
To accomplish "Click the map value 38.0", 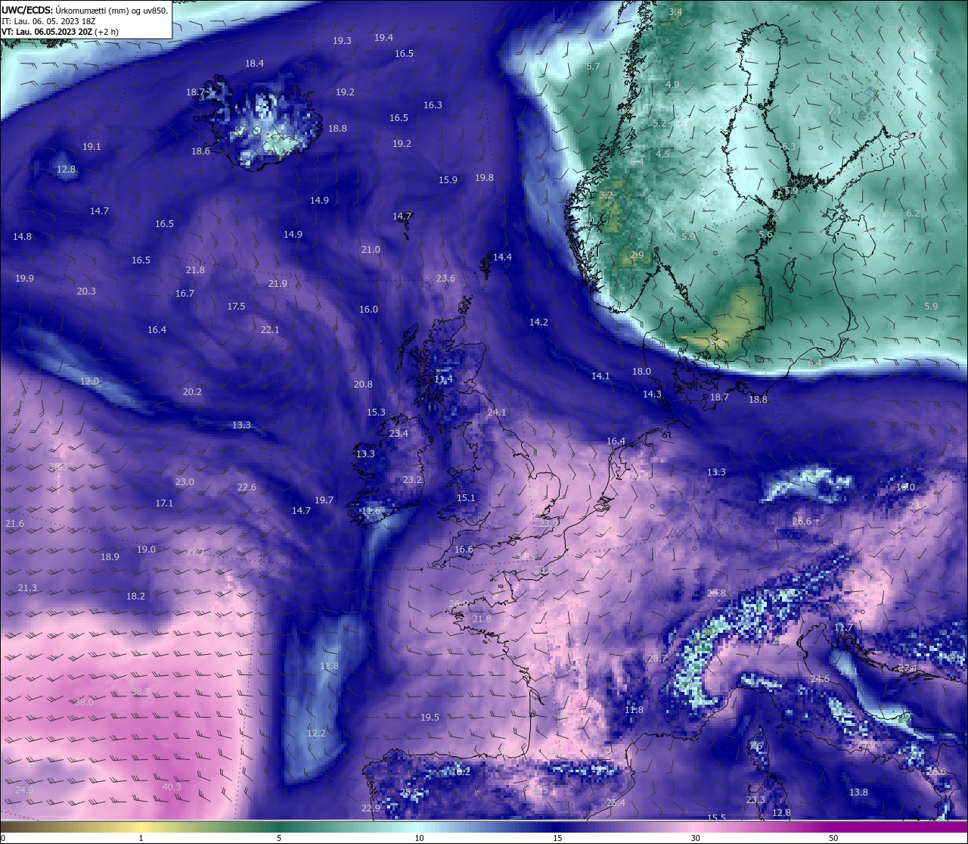I will point(85,702).
